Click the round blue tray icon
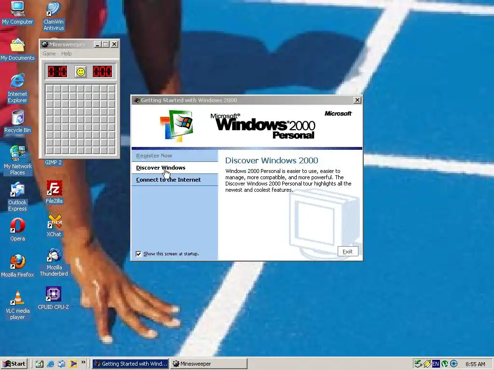This screenshot has width=494, height=370. 453,364
